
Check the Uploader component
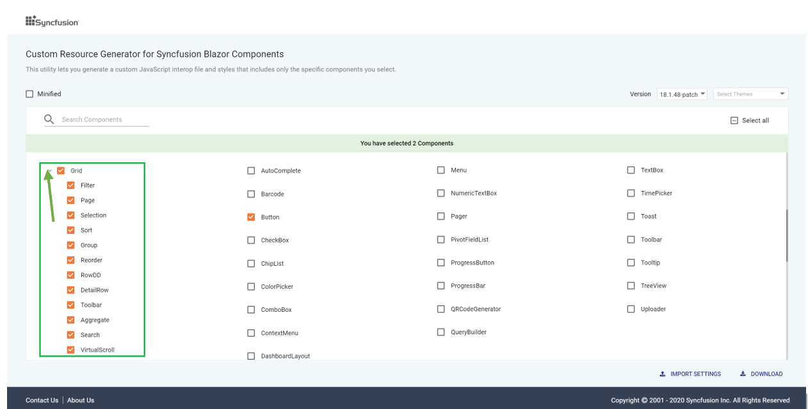(x=631, y=309)
